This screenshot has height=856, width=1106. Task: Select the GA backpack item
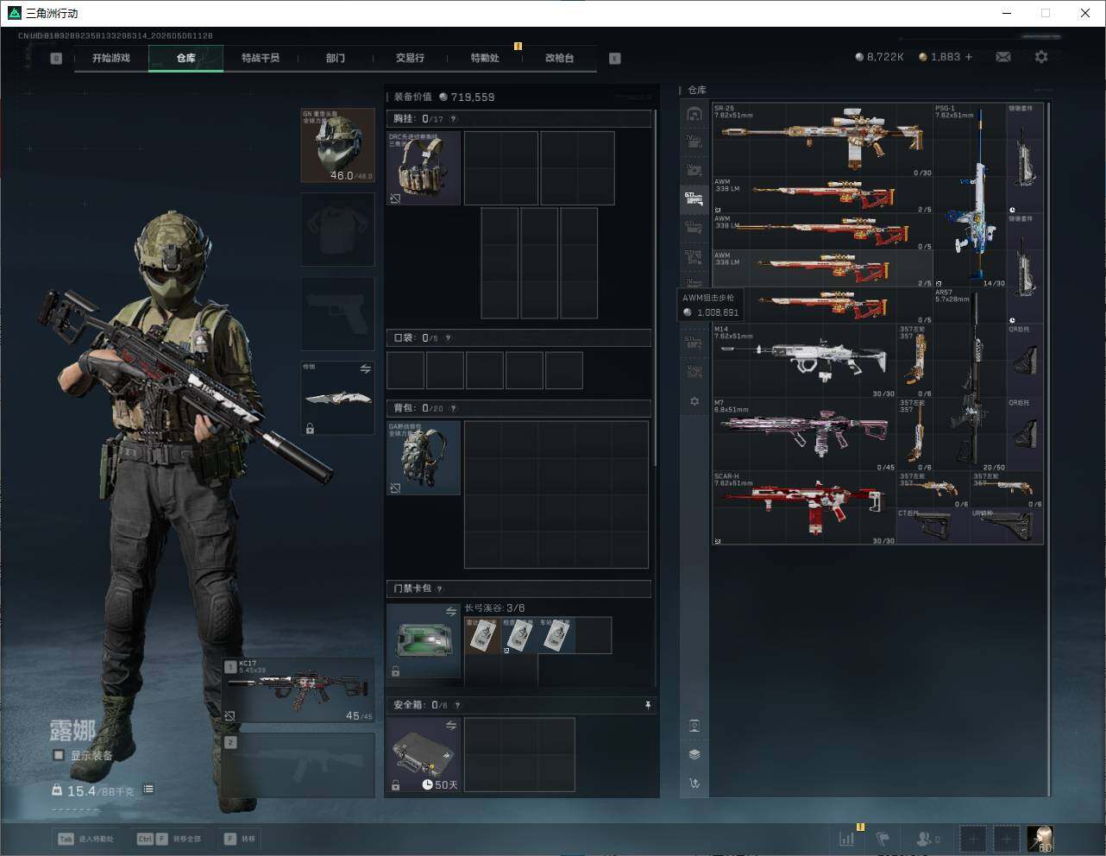coord(424,457)
